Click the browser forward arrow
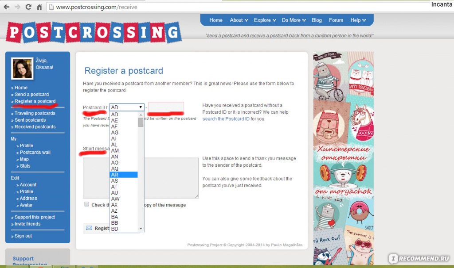Screen dimensions: 454x268 17,7
